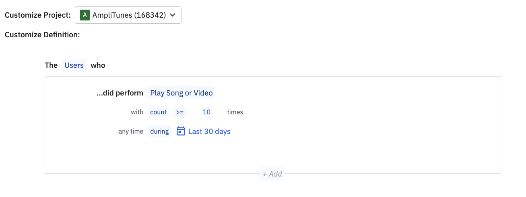This screenshot has width=526, height=197.
Task: Open the during time condition dropdown
Action: (x=160, y=131)
